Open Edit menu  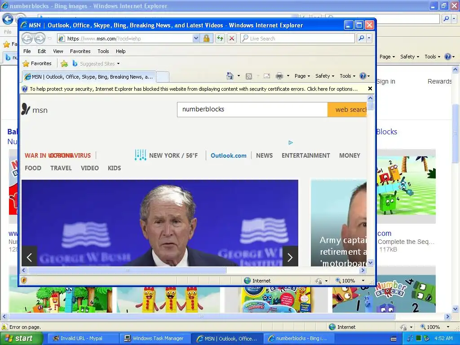coord(42,51)
